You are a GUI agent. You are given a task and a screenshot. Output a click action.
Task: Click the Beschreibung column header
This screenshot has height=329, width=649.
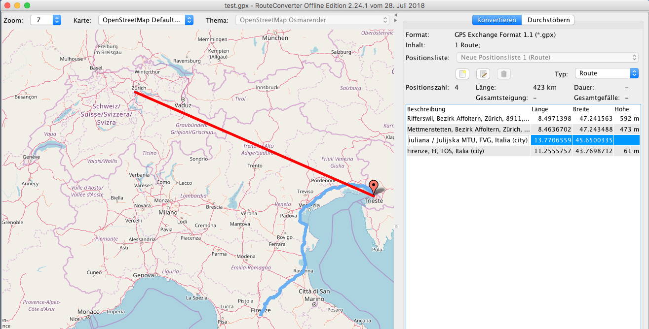click(467, 109)
